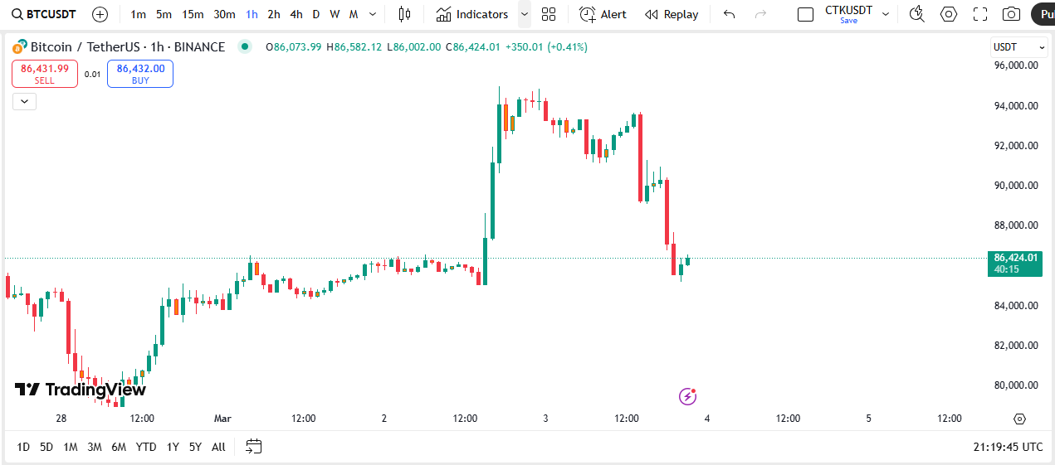This screenshot has width=1055, height=465.
Task: Switch to the 4h timeframe
Action: [296, 14]
